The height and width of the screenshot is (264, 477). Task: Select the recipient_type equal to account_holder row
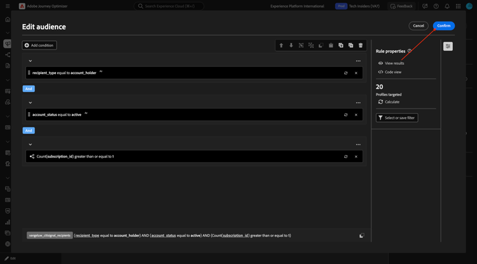[x=194, y=73]
